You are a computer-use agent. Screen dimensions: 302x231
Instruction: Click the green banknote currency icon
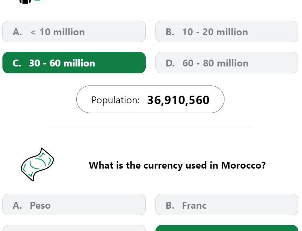(37, 165)
